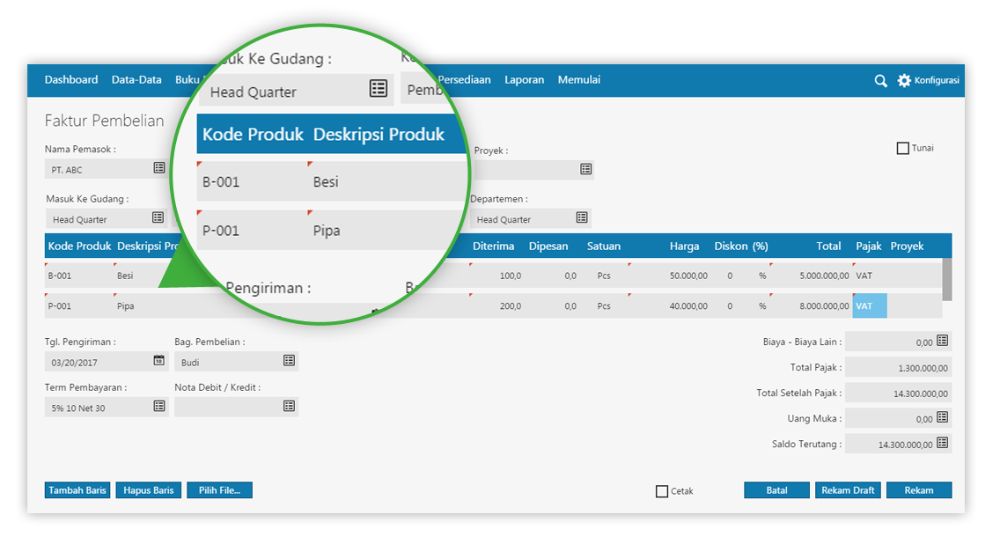Click the search magnifier icon

880,80
